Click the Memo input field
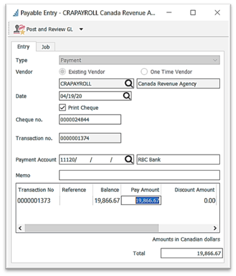The height and width of the screenshot is (276, 236). pyautogui.click(x=139, y=175)
